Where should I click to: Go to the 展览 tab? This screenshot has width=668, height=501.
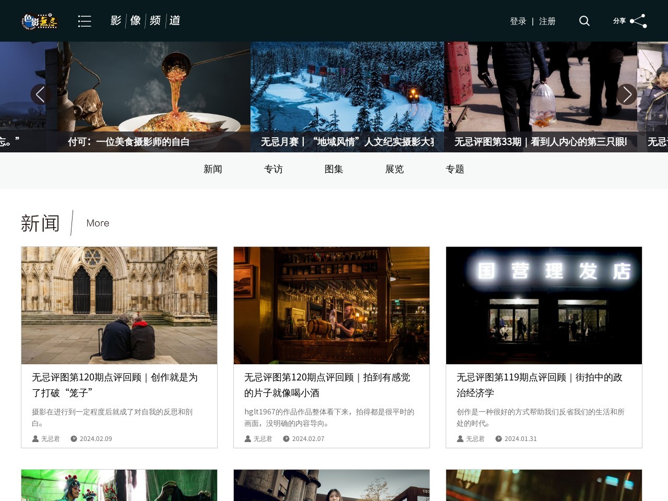(x=395, y=169)
